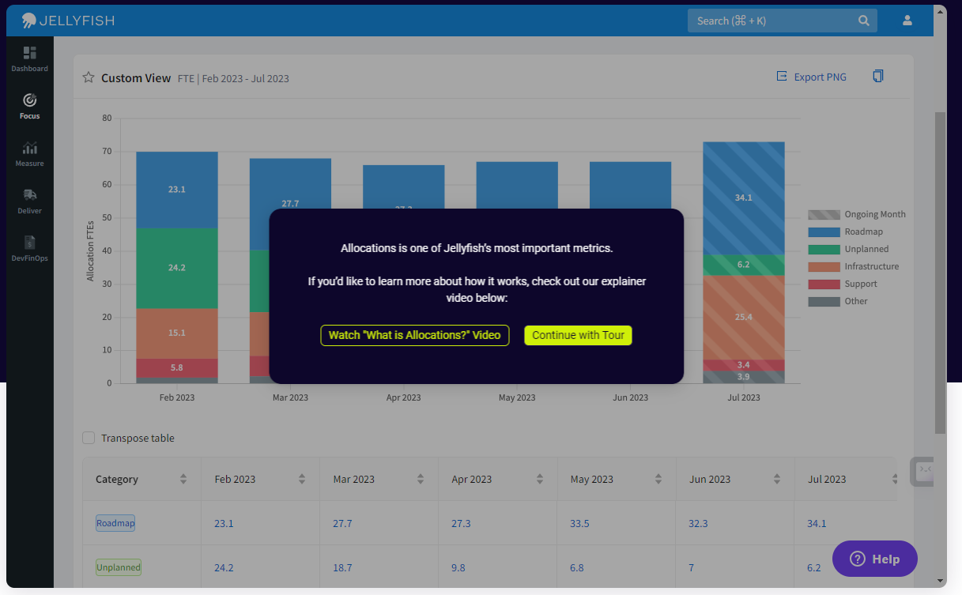The width and height of the screenshot is (962, 595).
Task: Click the copy icon next to Export PNG
Action: pyautogui.click(x=878, y=77)
